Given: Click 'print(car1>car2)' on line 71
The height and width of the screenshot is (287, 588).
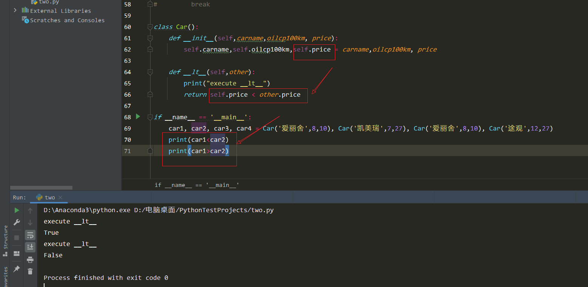Looking at the screenshot, I should [199, 151].
